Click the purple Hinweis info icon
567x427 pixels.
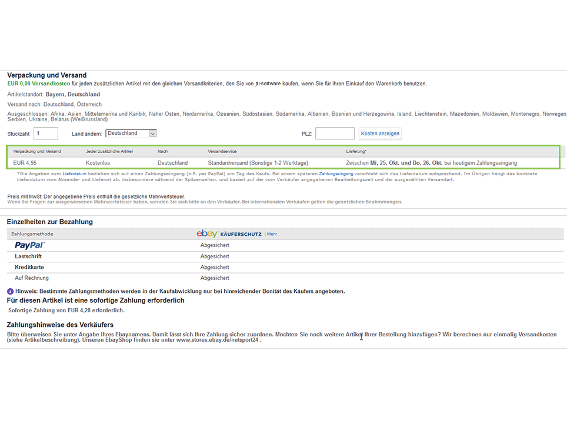pos(10,291)
